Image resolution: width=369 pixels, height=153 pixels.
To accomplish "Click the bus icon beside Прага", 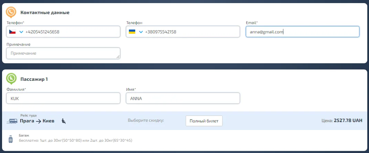I will pos(12,121).
